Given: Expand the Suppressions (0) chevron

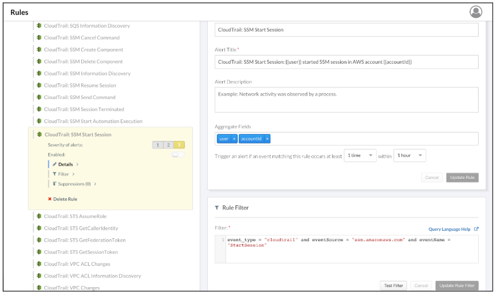Looking at the screenshot, I should coord(95,184).
